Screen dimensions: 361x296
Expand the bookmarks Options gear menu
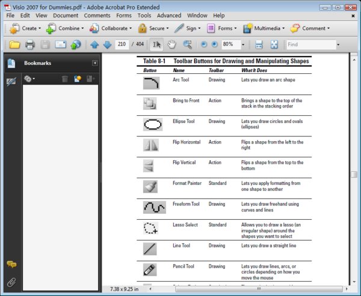click(29, 79)
